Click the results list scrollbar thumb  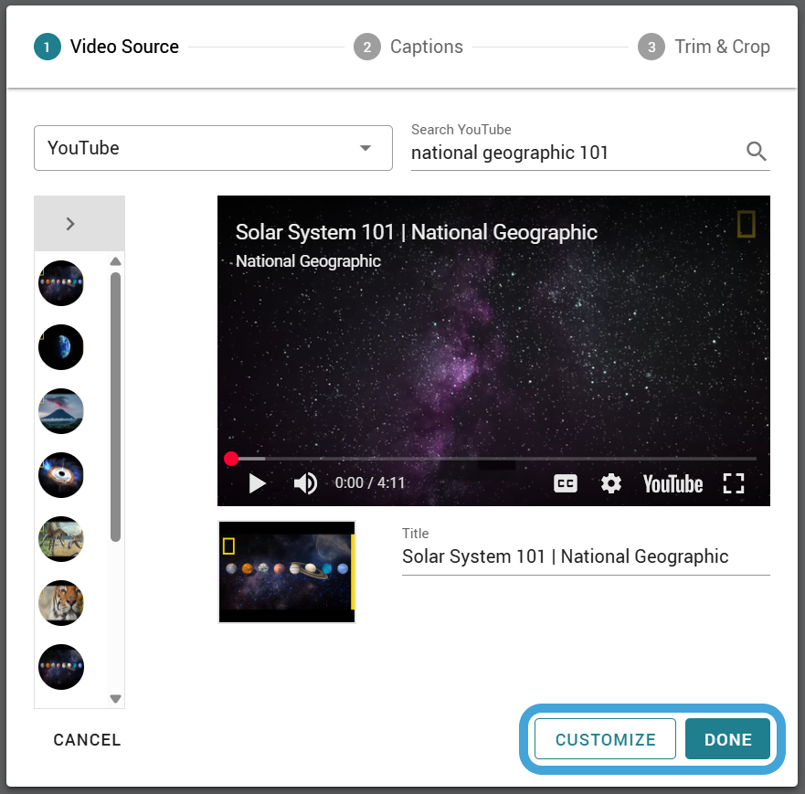tap(115, 407)
